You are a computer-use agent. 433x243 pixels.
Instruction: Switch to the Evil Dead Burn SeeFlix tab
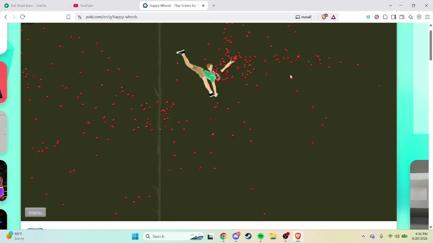click(x=33, y=5)
